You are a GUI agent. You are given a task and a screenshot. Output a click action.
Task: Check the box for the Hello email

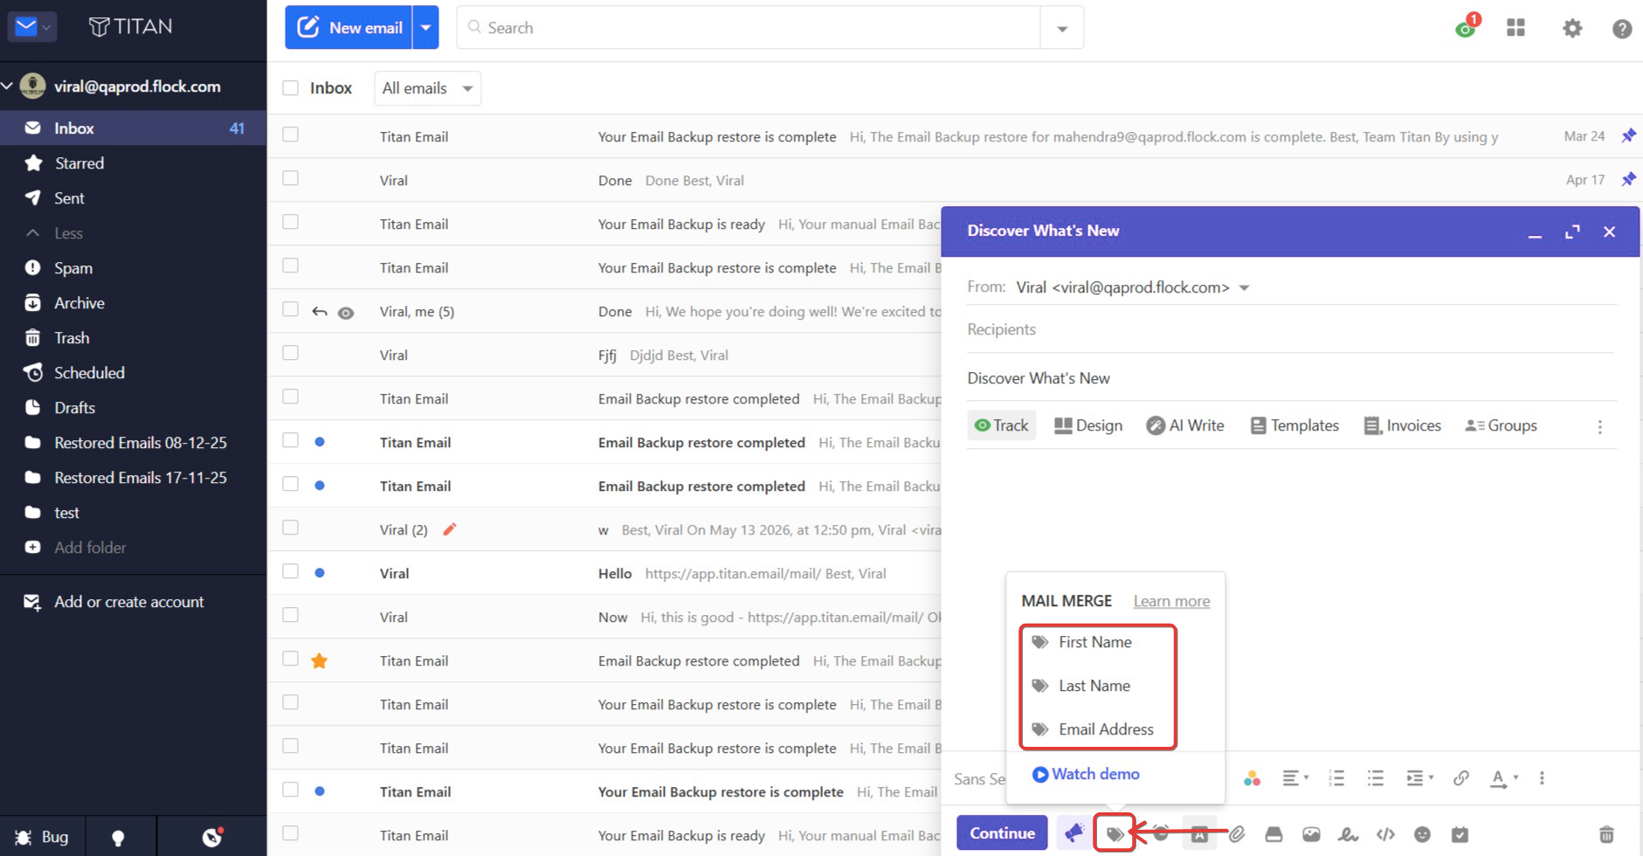click(x=291, y=571)
